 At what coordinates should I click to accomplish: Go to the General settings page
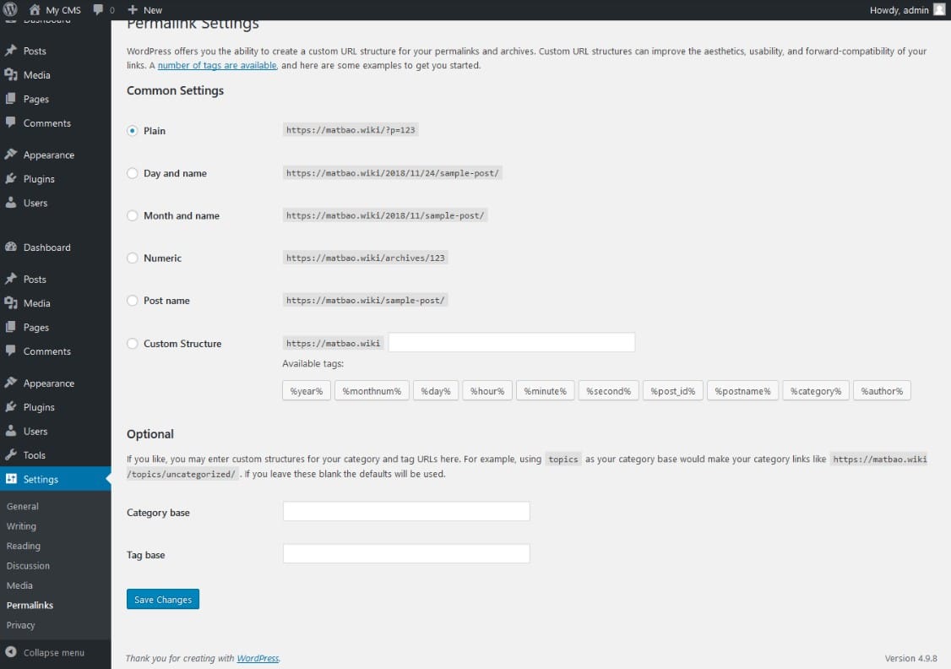(x=22, y=506)
